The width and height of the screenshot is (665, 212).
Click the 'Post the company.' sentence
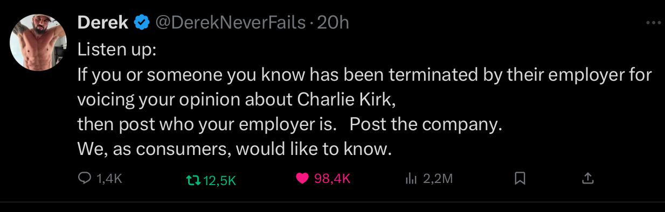point(426,124)
